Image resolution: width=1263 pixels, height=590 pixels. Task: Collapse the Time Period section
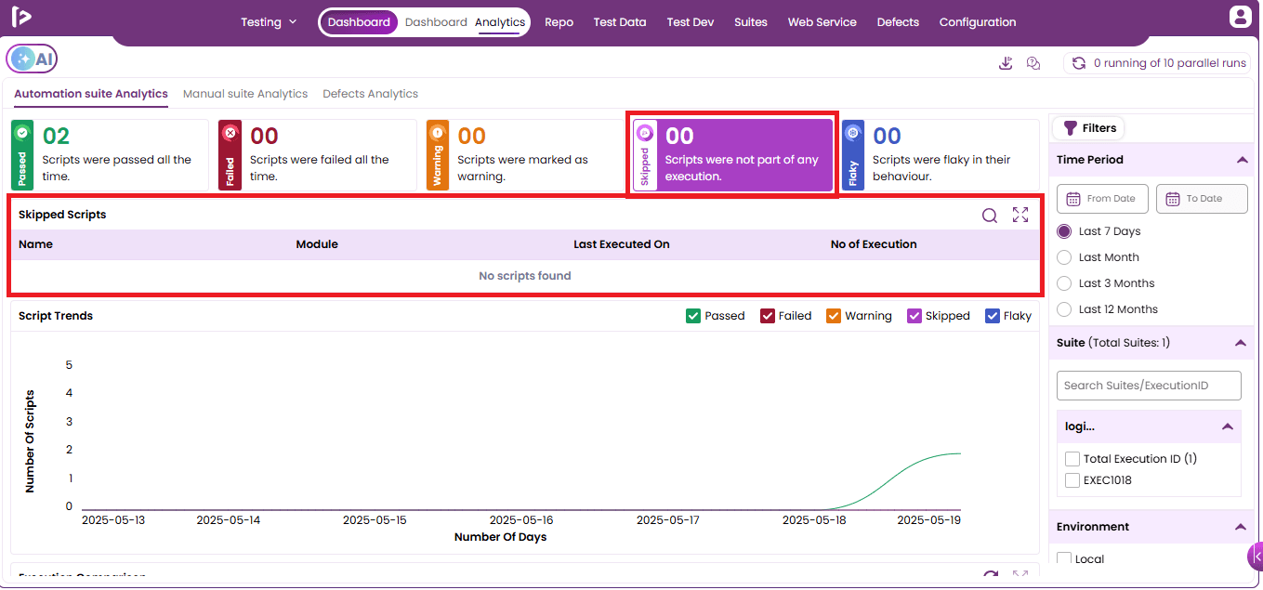click(1242, 160)
